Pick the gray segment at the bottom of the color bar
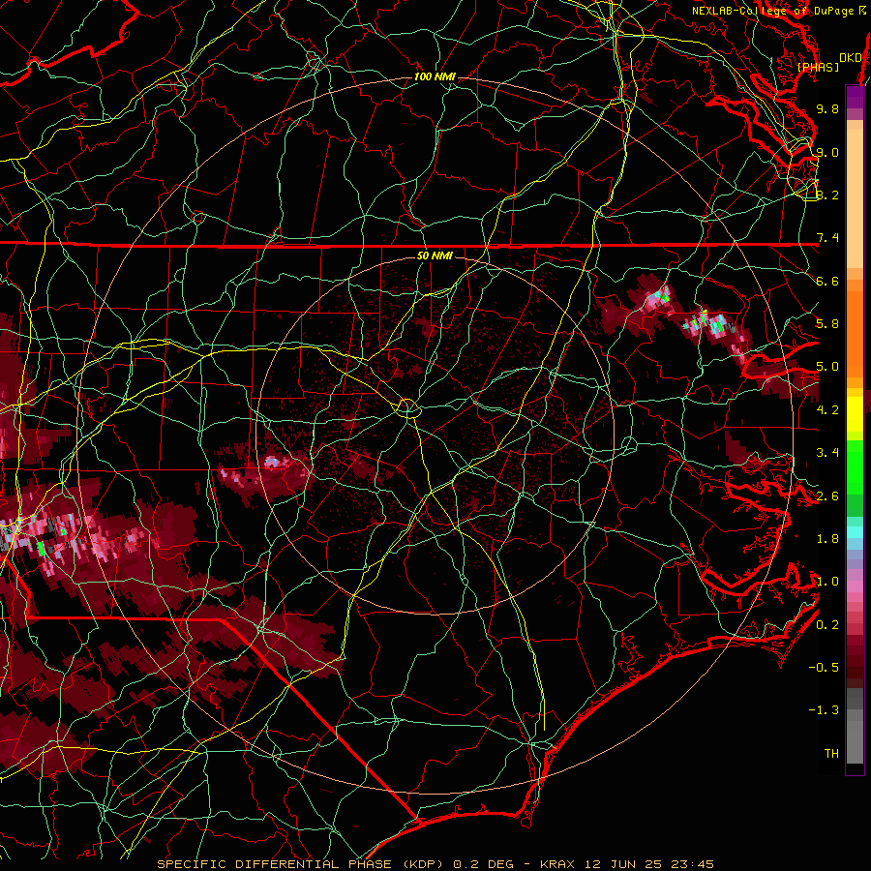The width and height of the screenshot is (871, 871). coord(855,741)
